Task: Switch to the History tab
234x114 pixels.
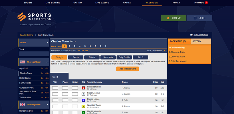Action: point(201,41)
